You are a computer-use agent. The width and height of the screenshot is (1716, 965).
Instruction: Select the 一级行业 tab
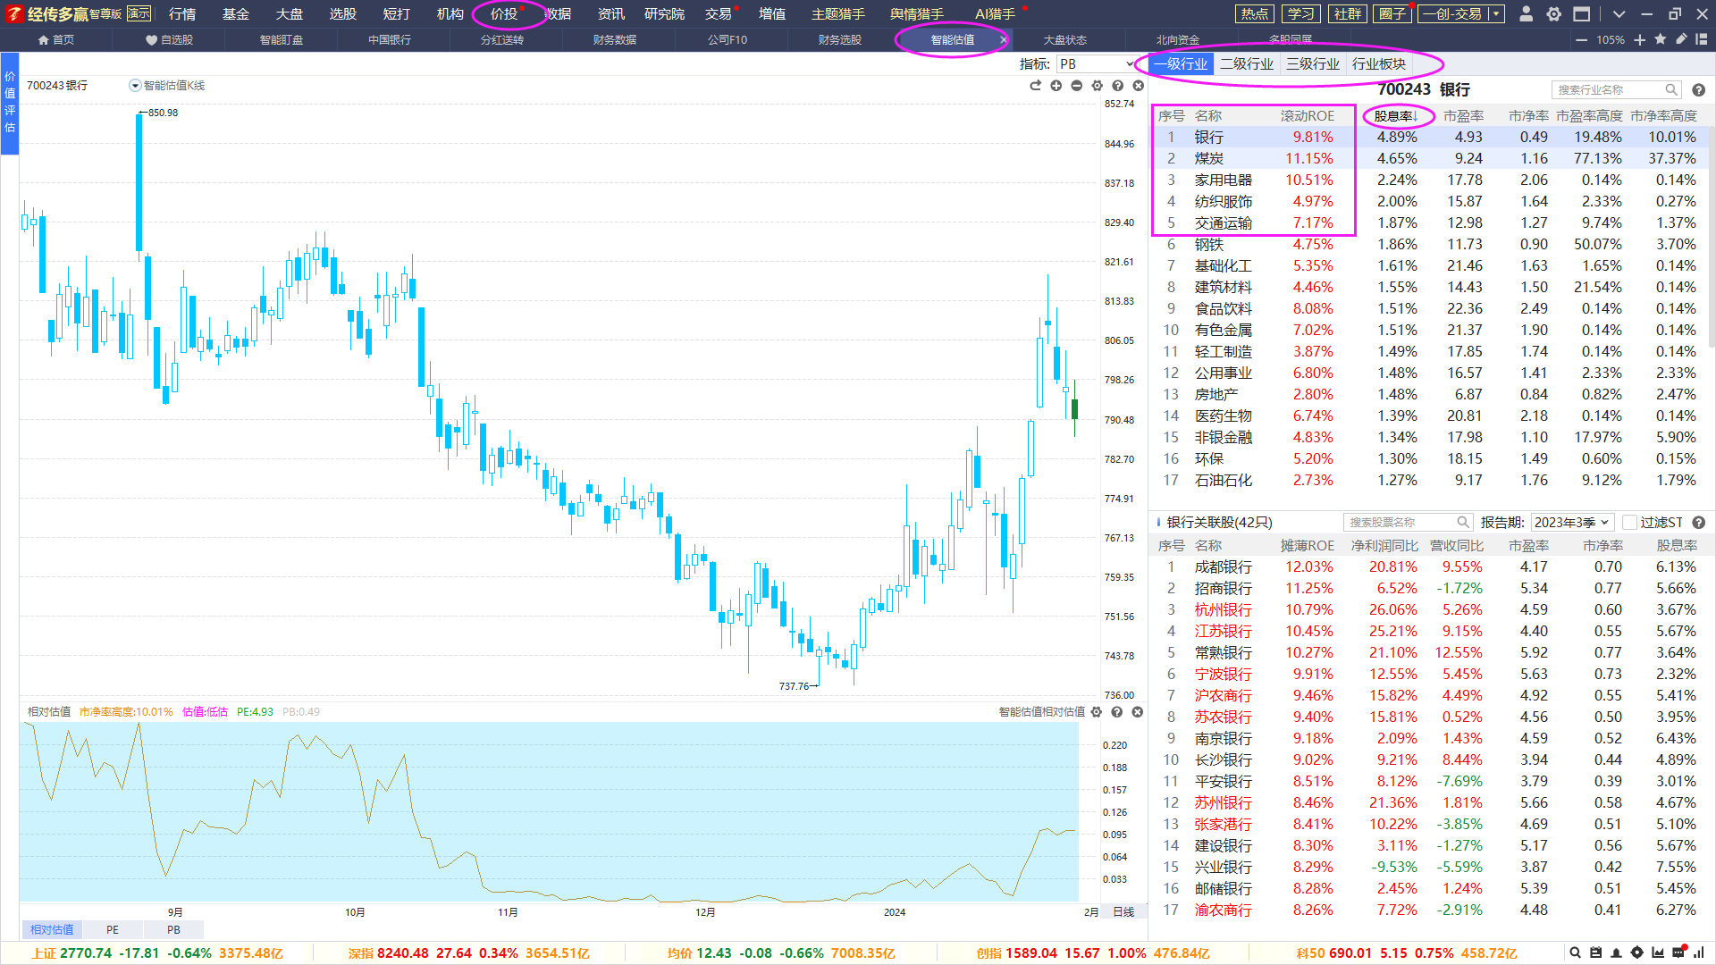coord(1181,64)
